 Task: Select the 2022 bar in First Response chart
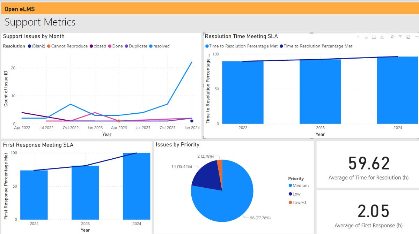[34, 195]
